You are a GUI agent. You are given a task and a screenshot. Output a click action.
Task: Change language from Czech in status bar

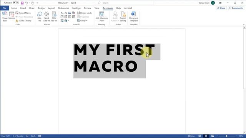33,136
